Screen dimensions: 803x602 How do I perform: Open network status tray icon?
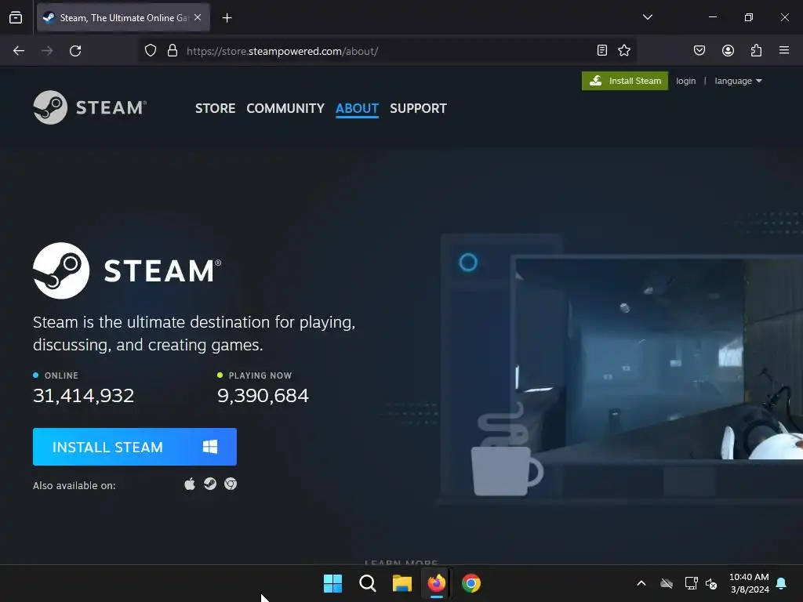click(x=691, y=583)
